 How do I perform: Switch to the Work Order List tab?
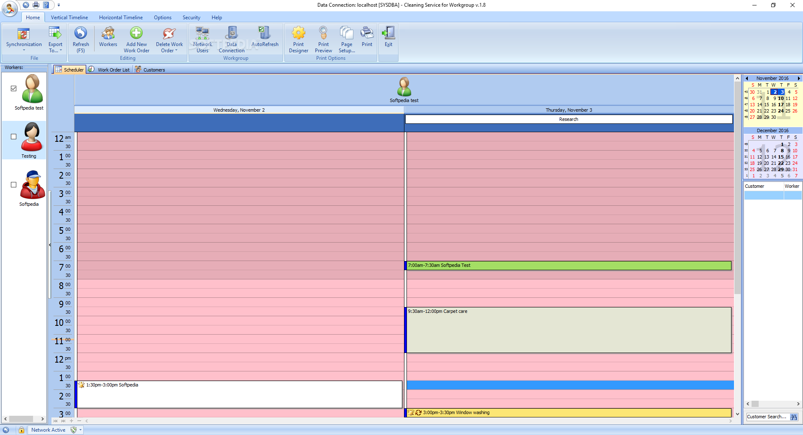coord(109,69)
